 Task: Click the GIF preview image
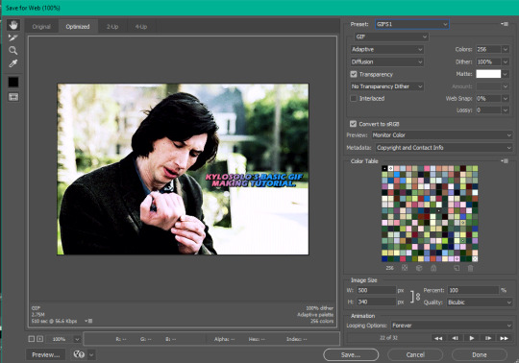click(183, 169)
